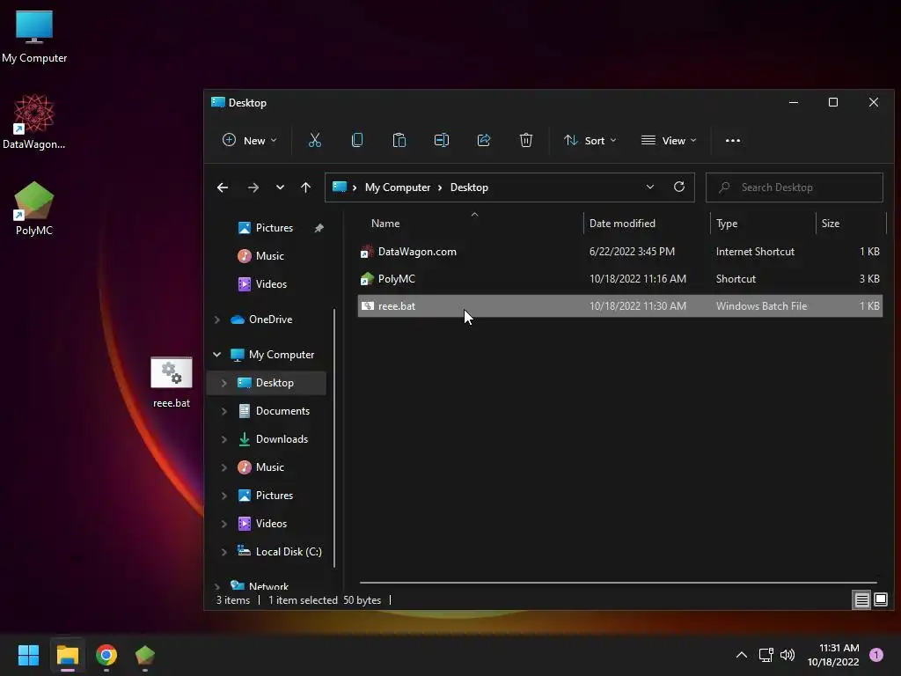Open the See more ellipsis menu
The width and height of the screenshot is (901, 676).
[x=733, y=140]
